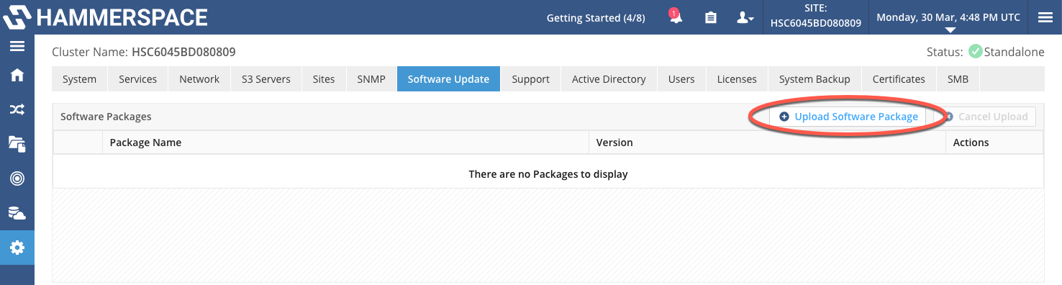Click the Monday, 30 Mar, 4:48 PM UTC text
Viewport: 1062px width, 285px height.
coord(948,17)
